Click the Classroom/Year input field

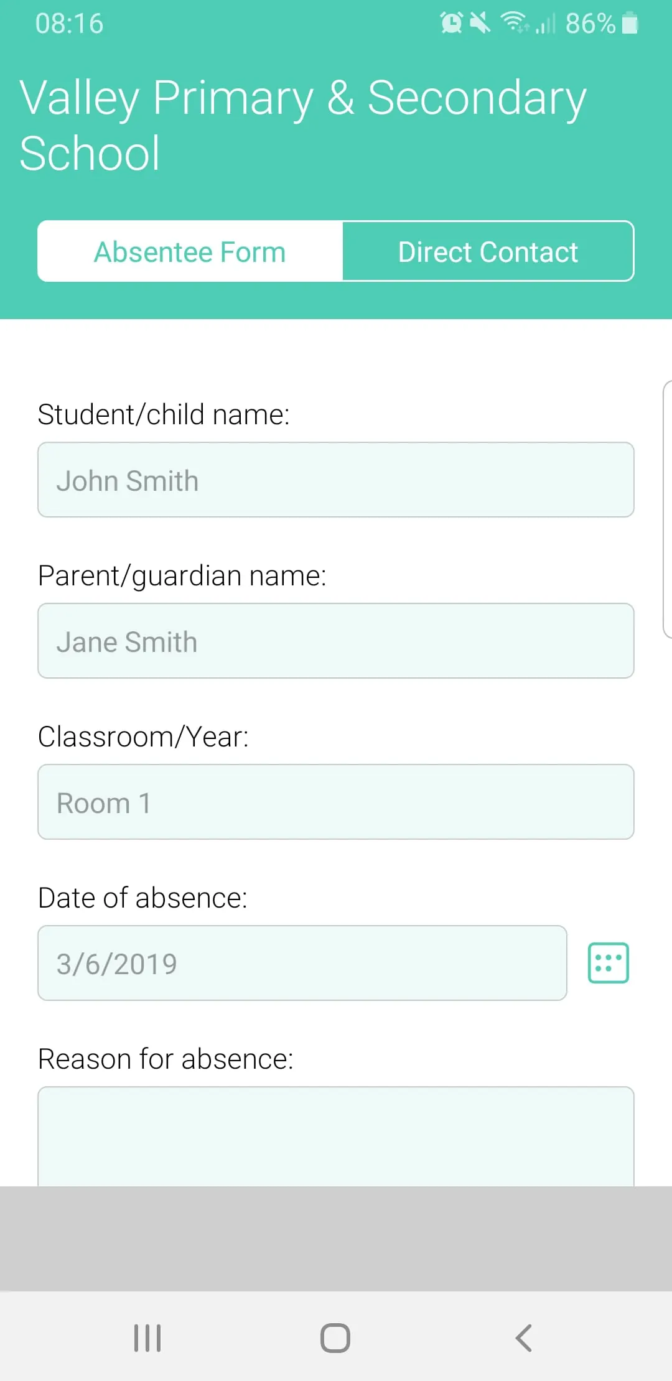[x=336, y=802]
